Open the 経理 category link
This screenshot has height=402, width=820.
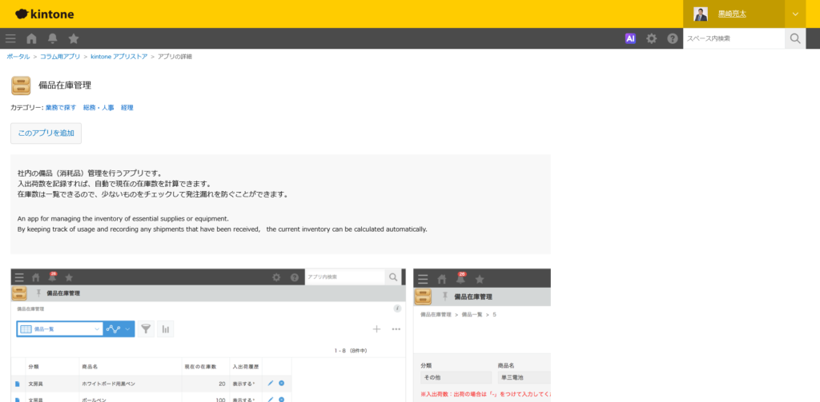(x=127, y=108)
